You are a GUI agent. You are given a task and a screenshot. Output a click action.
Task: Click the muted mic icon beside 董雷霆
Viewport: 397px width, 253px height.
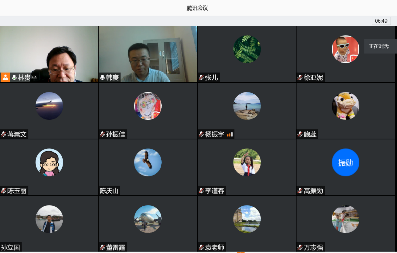click(102, 248)
